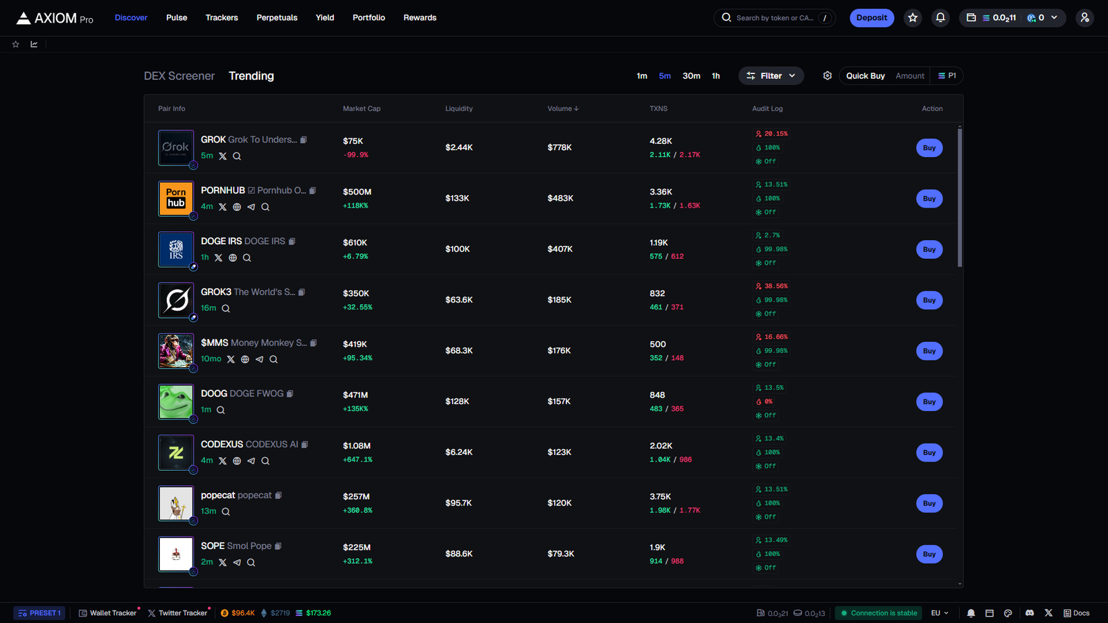The width and height of the screenshot is (1108, 623).
Task: Switch to Trending view
Action: click(x=251, y=76)
